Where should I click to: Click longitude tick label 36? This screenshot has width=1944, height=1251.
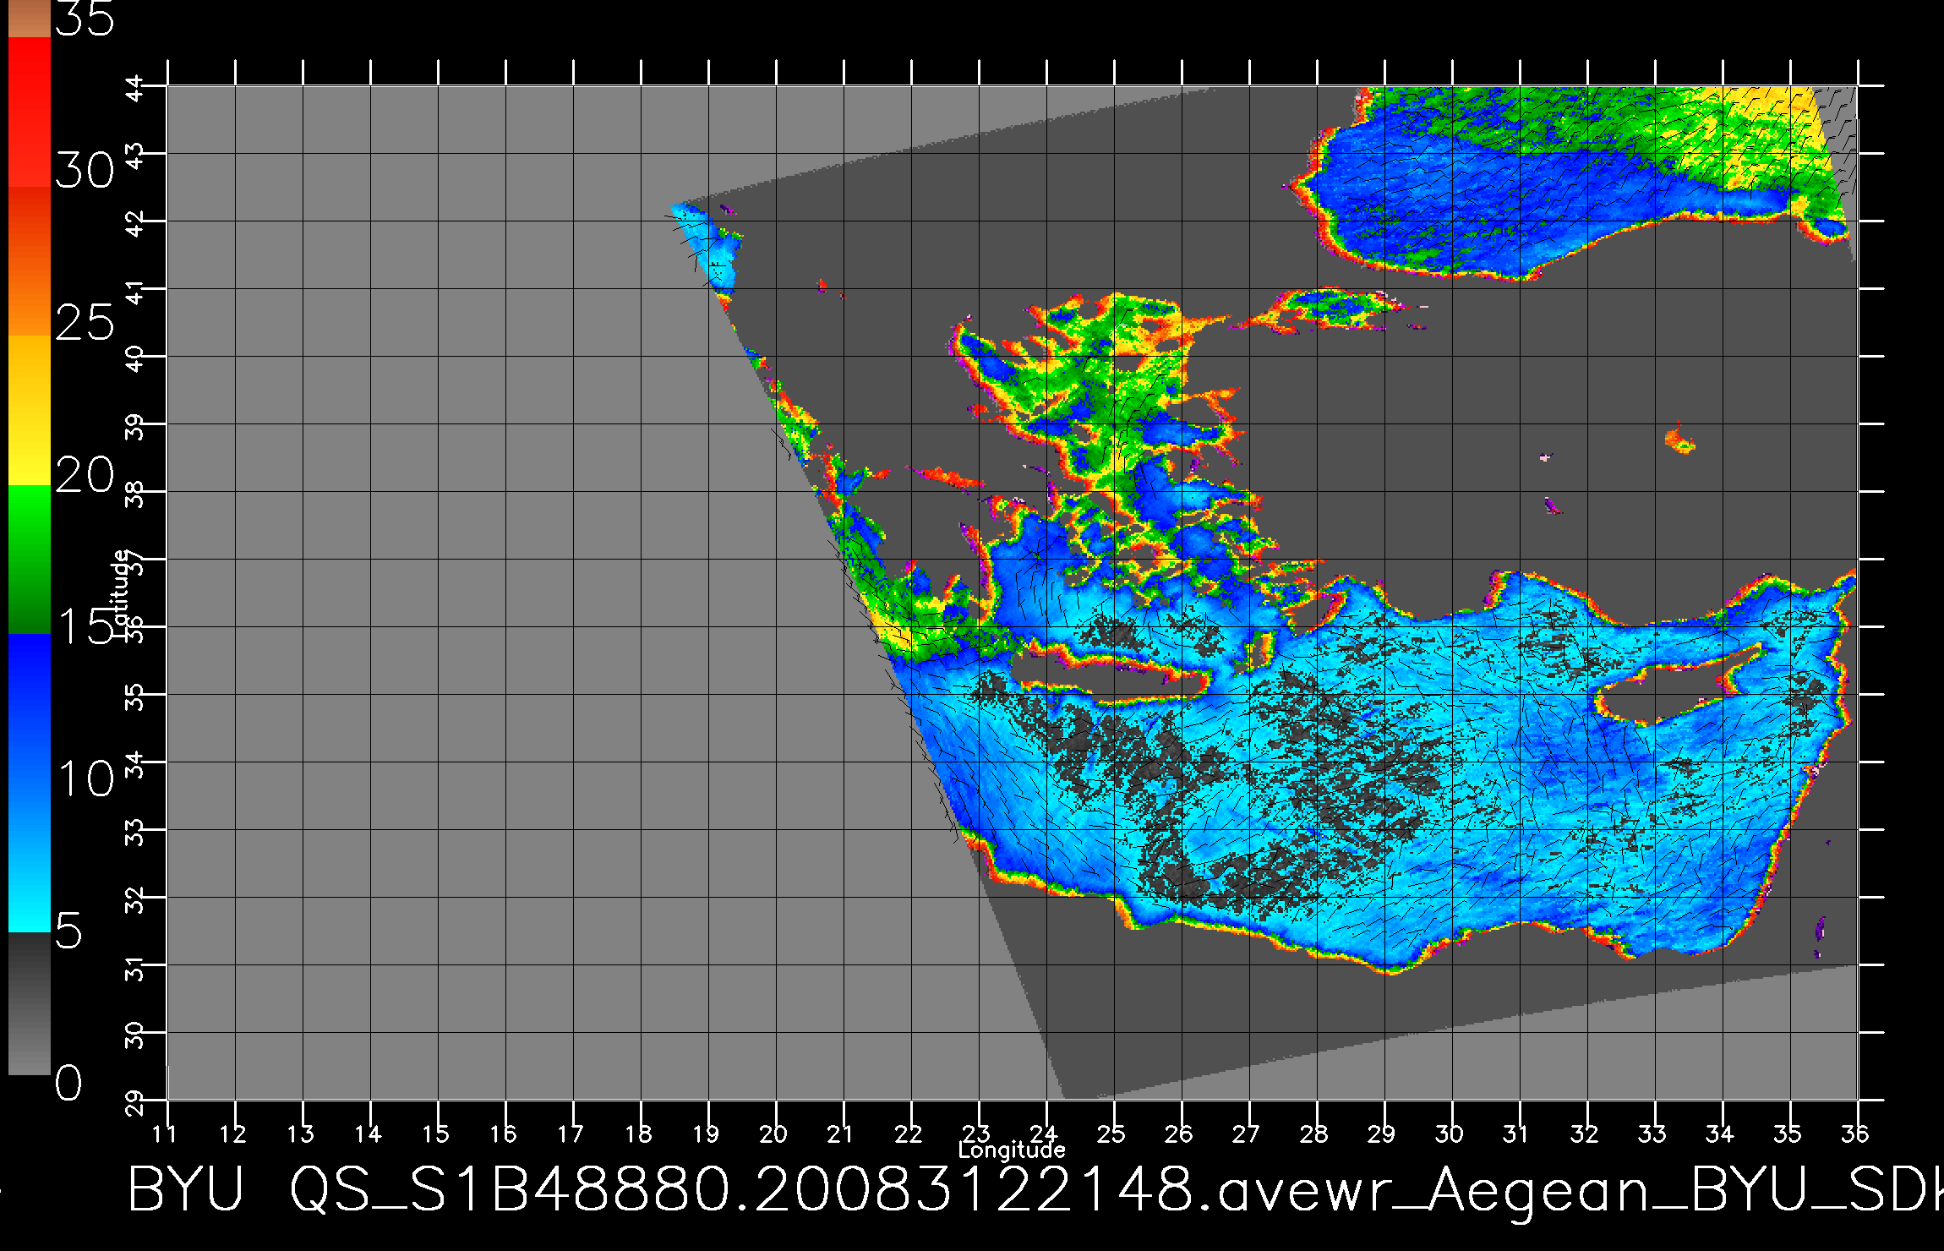coord(1854,1134)
